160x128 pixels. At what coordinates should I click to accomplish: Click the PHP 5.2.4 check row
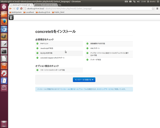click(59, 44)
